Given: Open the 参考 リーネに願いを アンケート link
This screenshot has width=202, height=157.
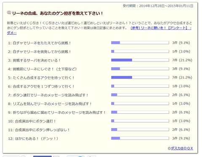Looking at the screenshot, I should pyautogui.click(x=161, y=28).
